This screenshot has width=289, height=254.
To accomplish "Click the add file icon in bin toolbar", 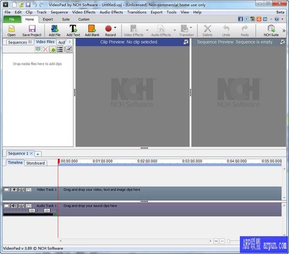I will (53, 50).
